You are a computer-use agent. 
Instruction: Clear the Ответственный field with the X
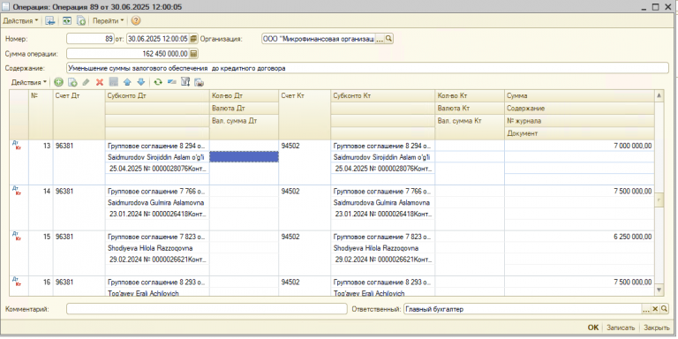tap(655, 309)
